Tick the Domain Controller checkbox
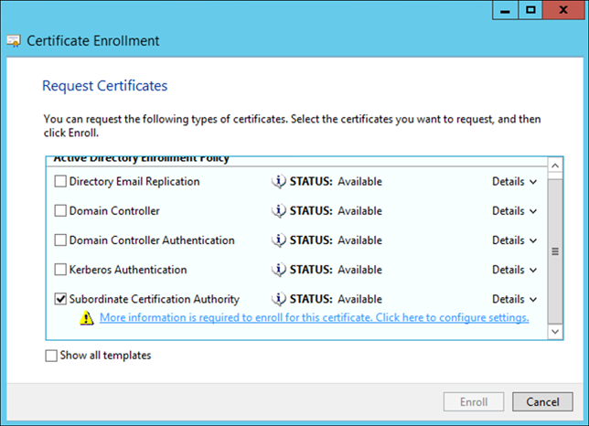Image resolution: width=589 pixels, height=426 pixels. tap(60, 211)
